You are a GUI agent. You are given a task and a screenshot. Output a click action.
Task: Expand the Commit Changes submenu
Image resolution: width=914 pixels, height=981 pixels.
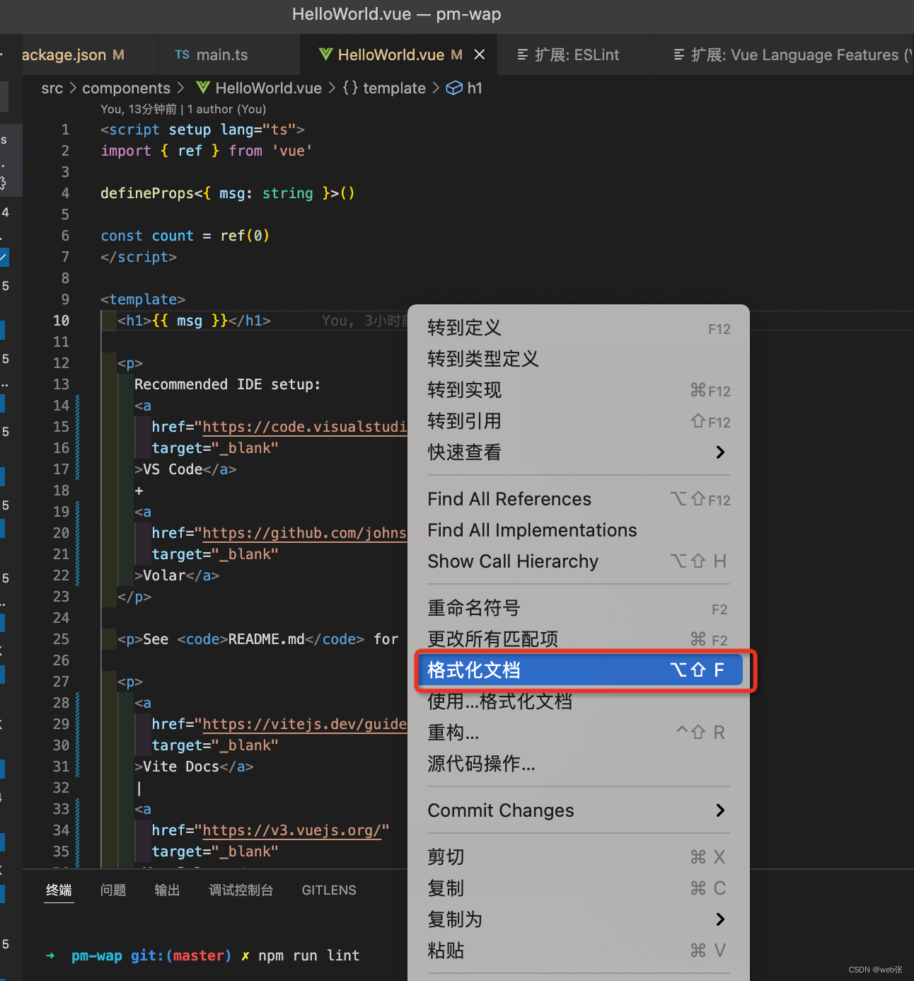click(x=579, y=810)
